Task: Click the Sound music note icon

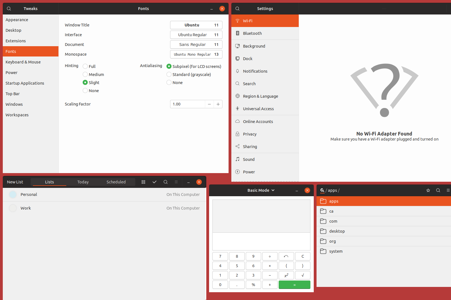Action: coord(237,159)
